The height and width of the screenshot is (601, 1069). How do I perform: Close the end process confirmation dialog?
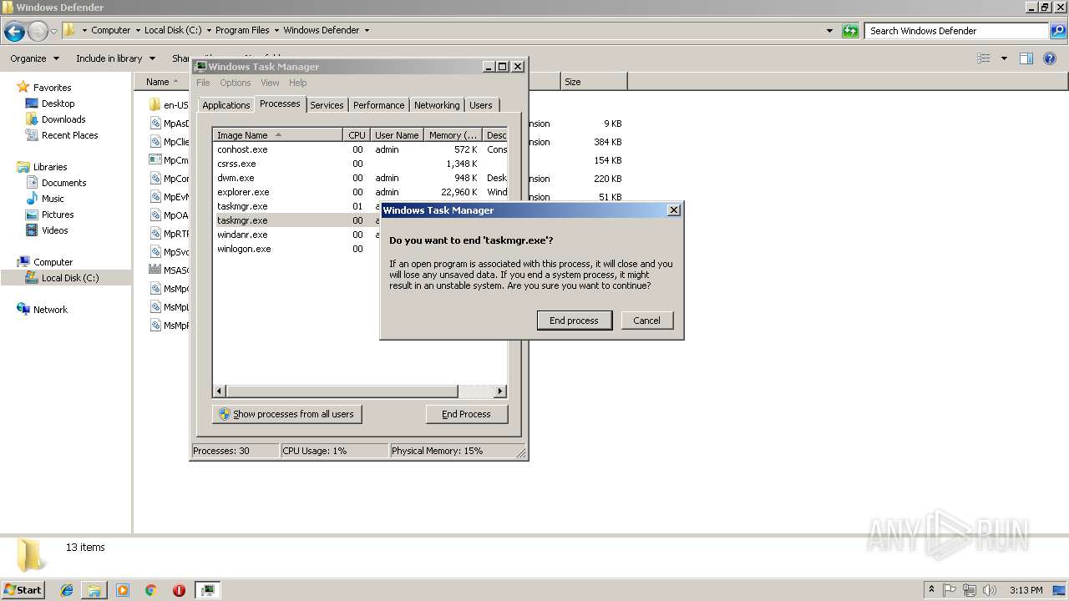[674, 210]
